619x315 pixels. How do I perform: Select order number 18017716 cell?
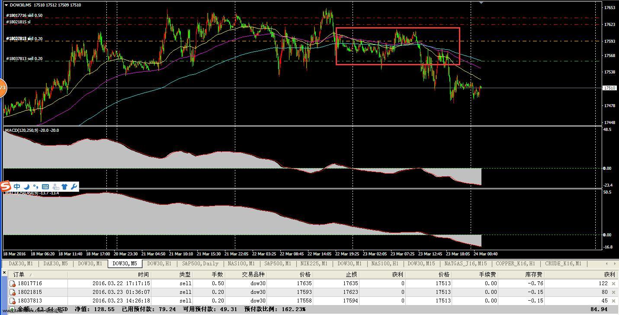[x=30, y=283]
